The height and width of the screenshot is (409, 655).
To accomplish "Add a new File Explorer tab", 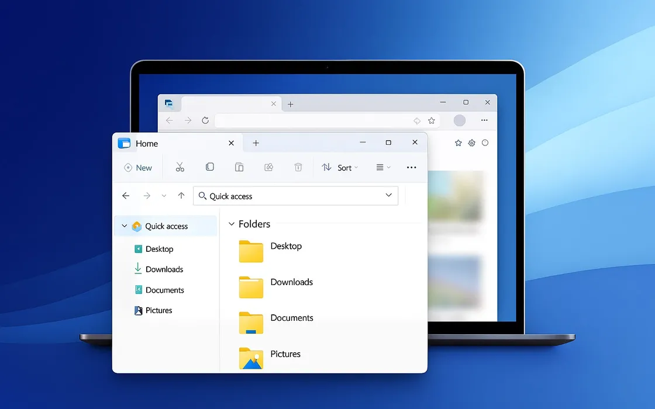I will pyautogui.click(x=256, y=143).
